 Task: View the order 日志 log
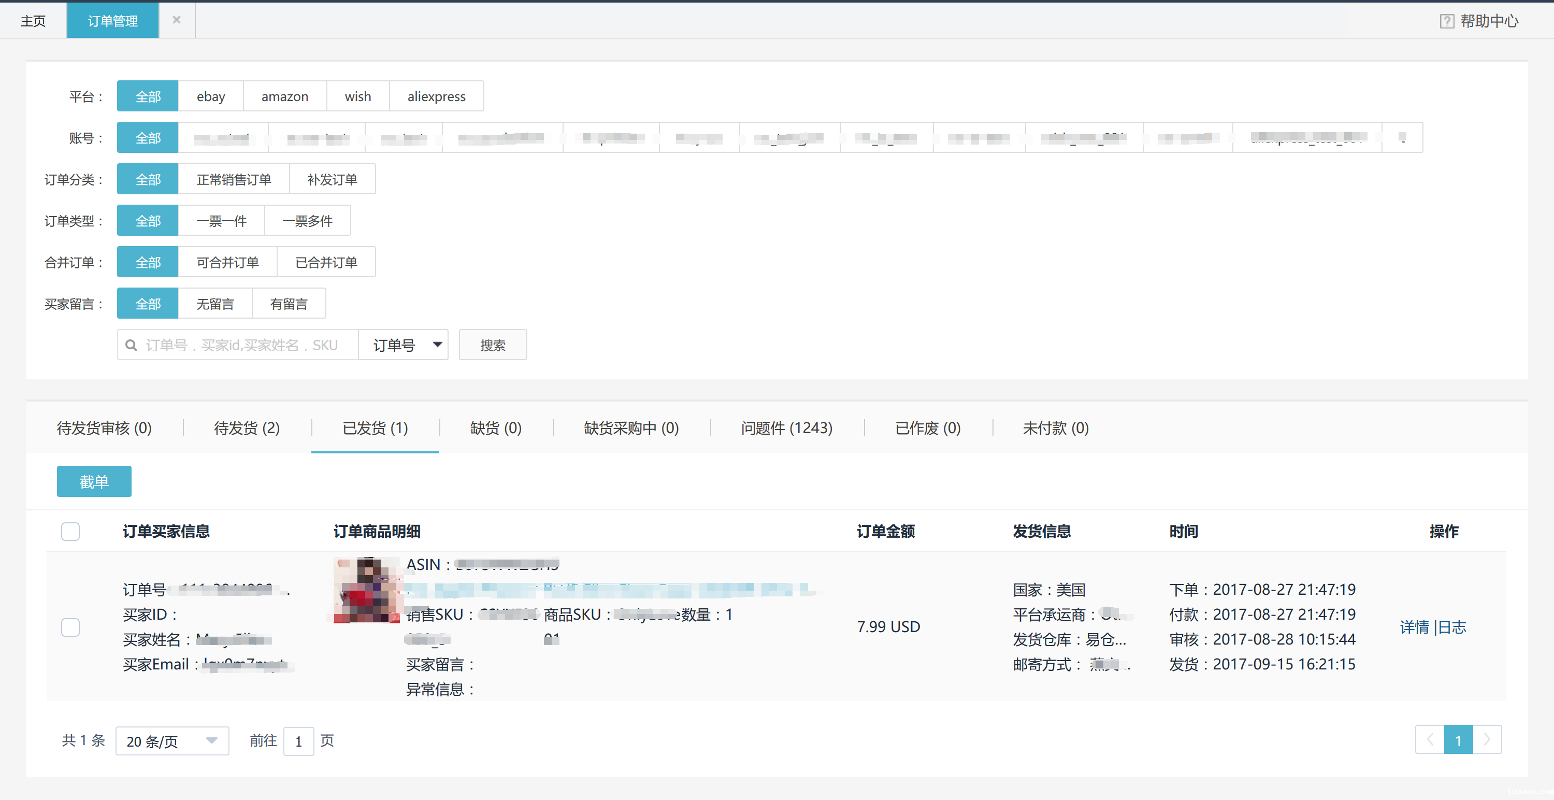[x=1454, y=627]
